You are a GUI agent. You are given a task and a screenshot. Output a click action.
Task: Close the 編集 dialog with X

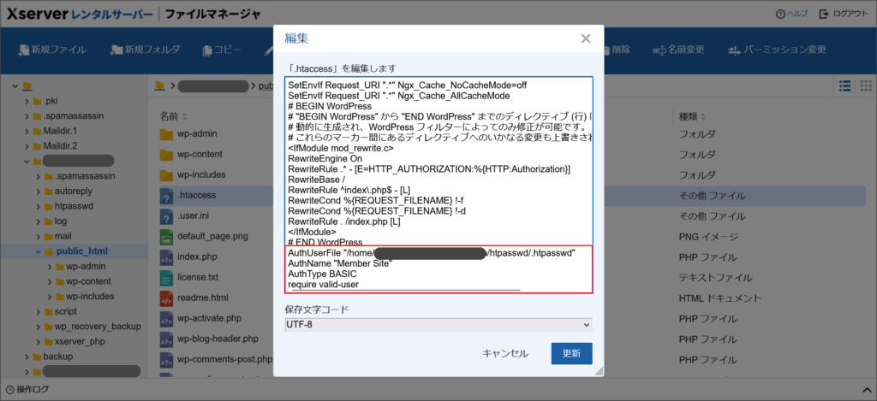(586, 38)
